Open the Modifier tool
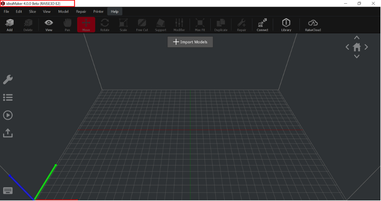The height and width of the screenshot is (201, 381). click(179, 25)
